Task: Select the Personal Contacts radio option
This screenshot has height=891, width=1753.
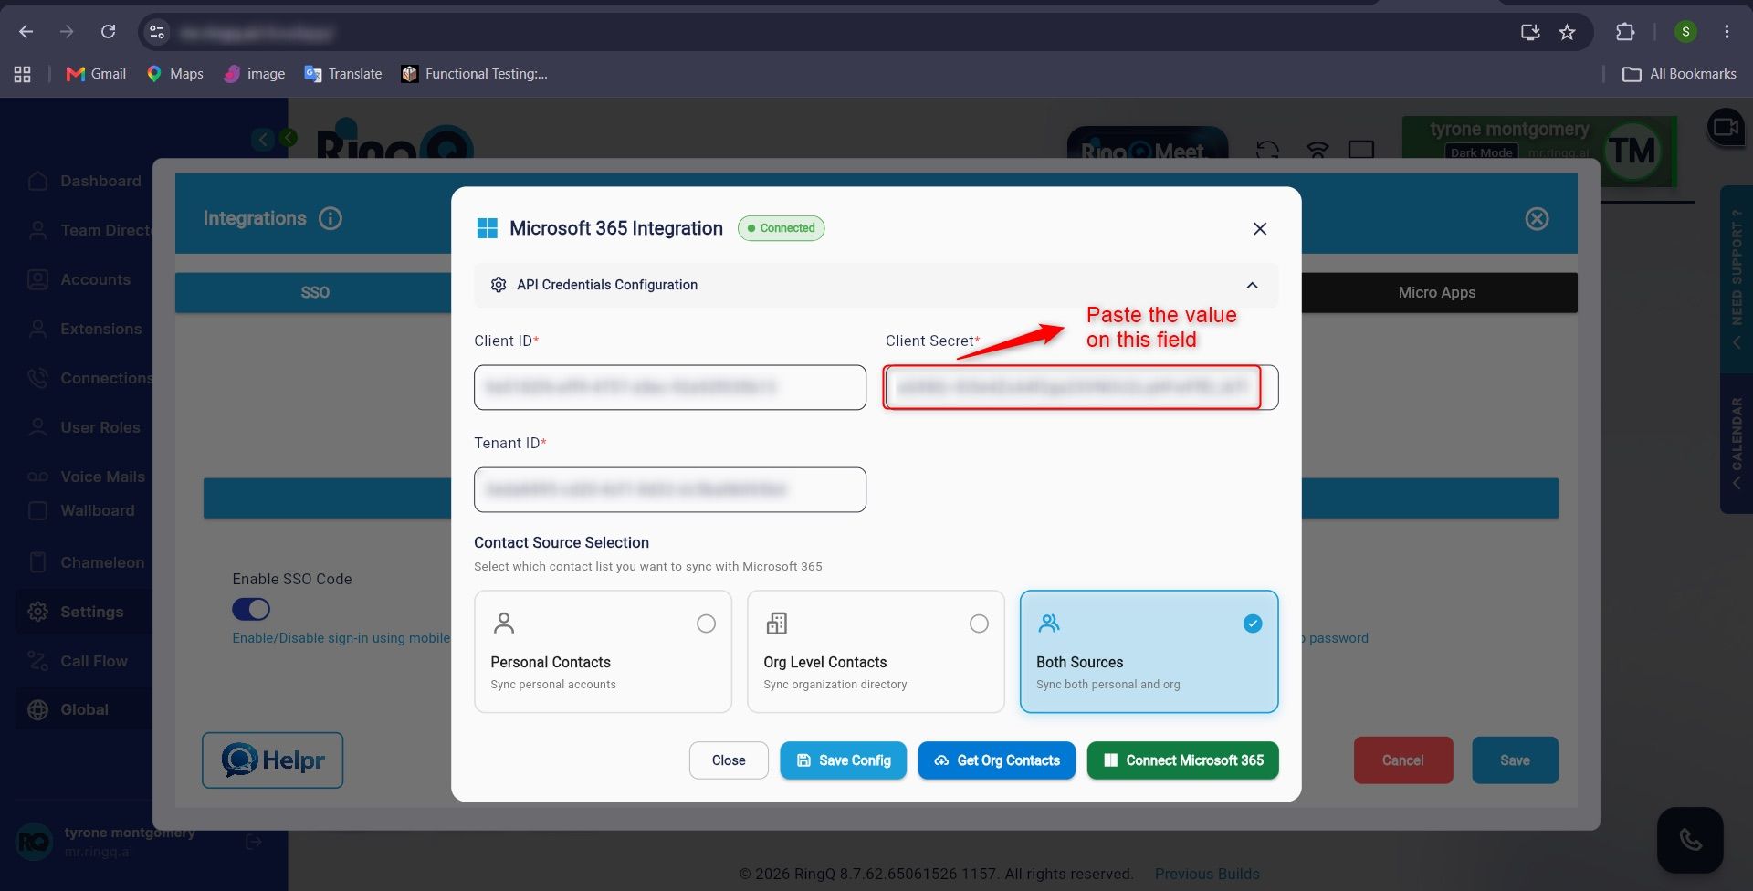Action: point(706,624)
